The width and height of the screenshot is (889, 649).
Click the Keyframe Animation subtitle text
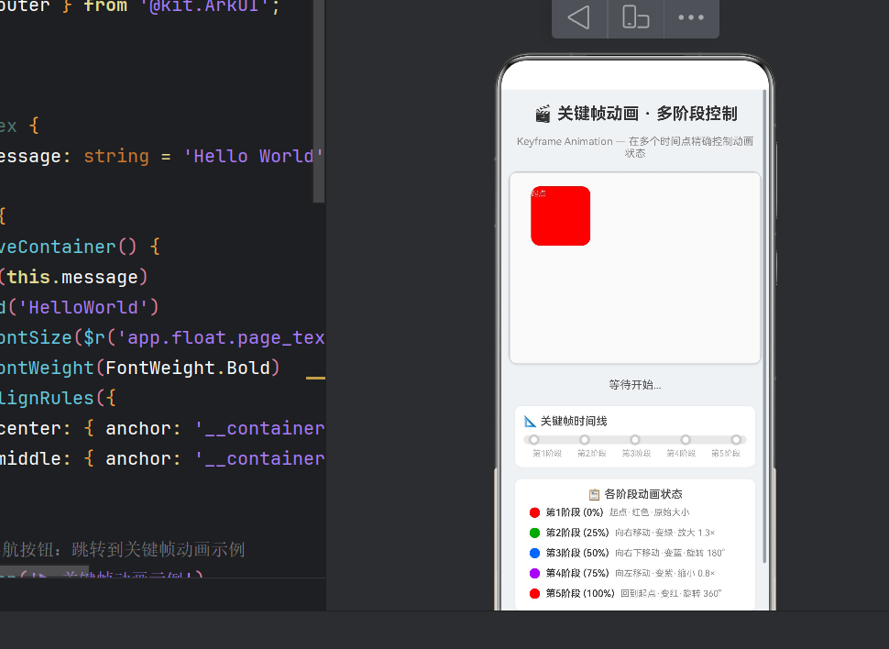point(635,147)
